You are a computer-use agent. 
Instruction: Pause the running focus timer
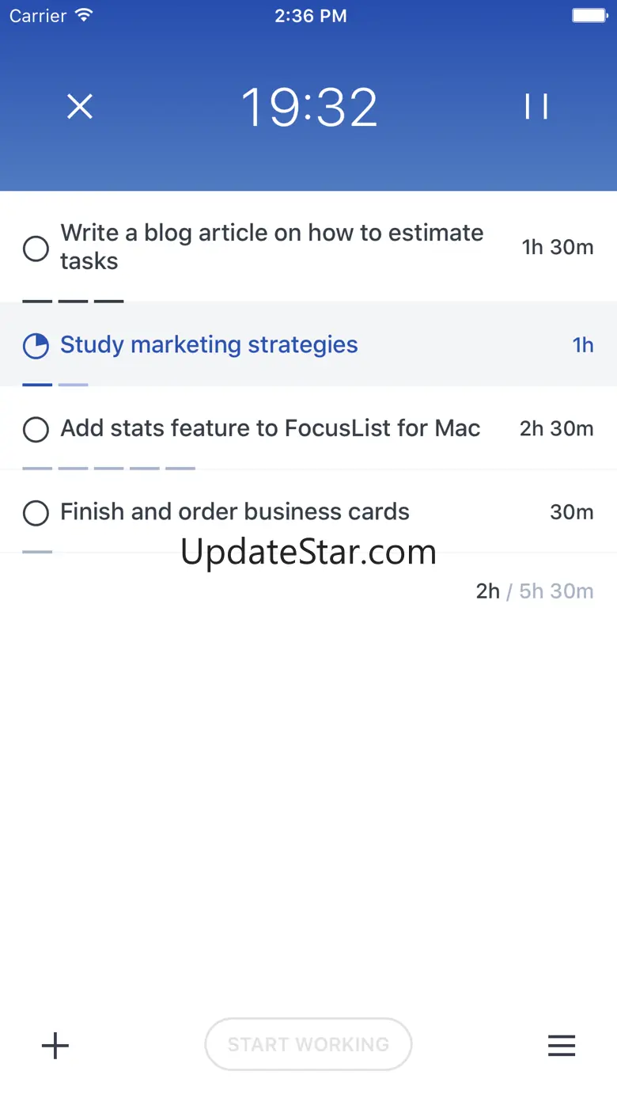[536, 107]
